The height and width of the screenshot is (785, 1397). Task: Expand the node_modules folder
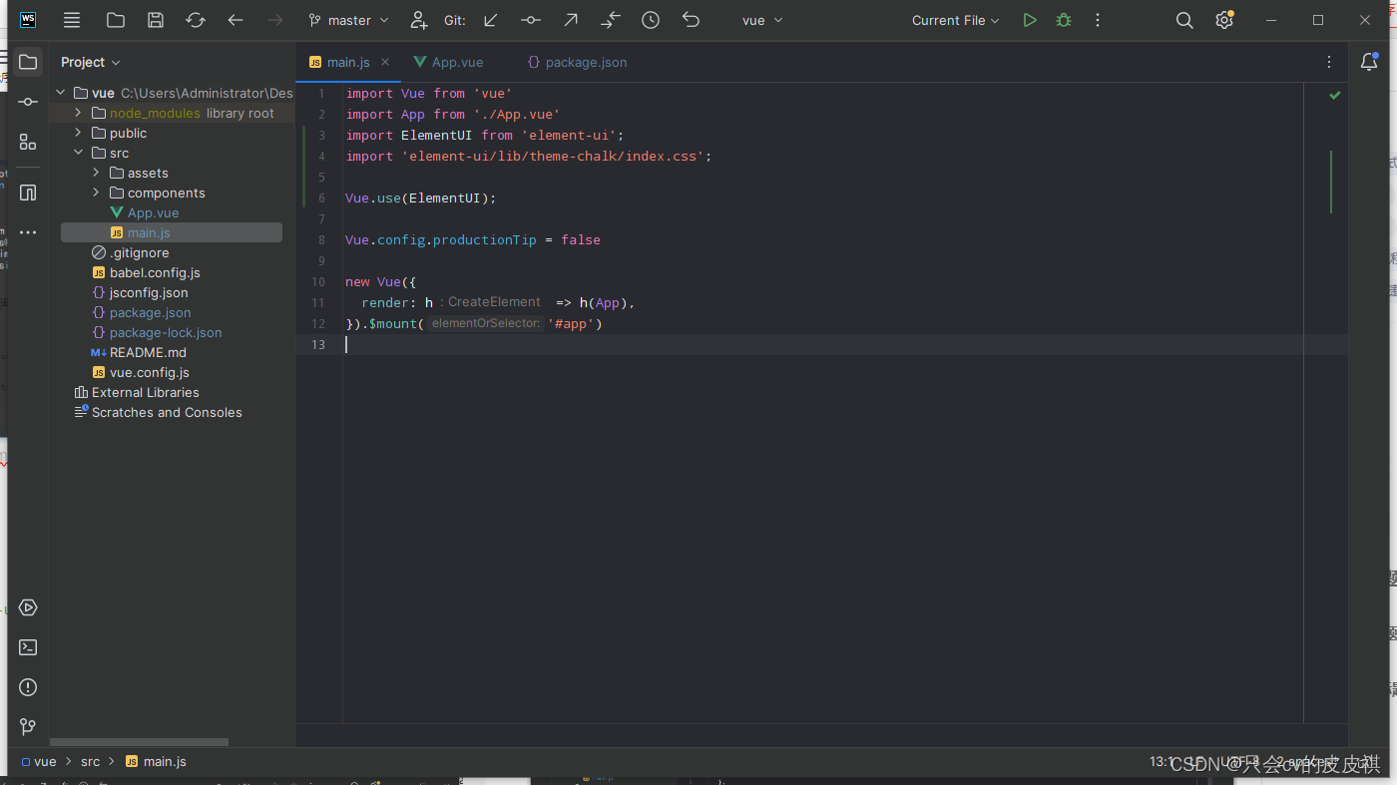(x=78, y=113)
